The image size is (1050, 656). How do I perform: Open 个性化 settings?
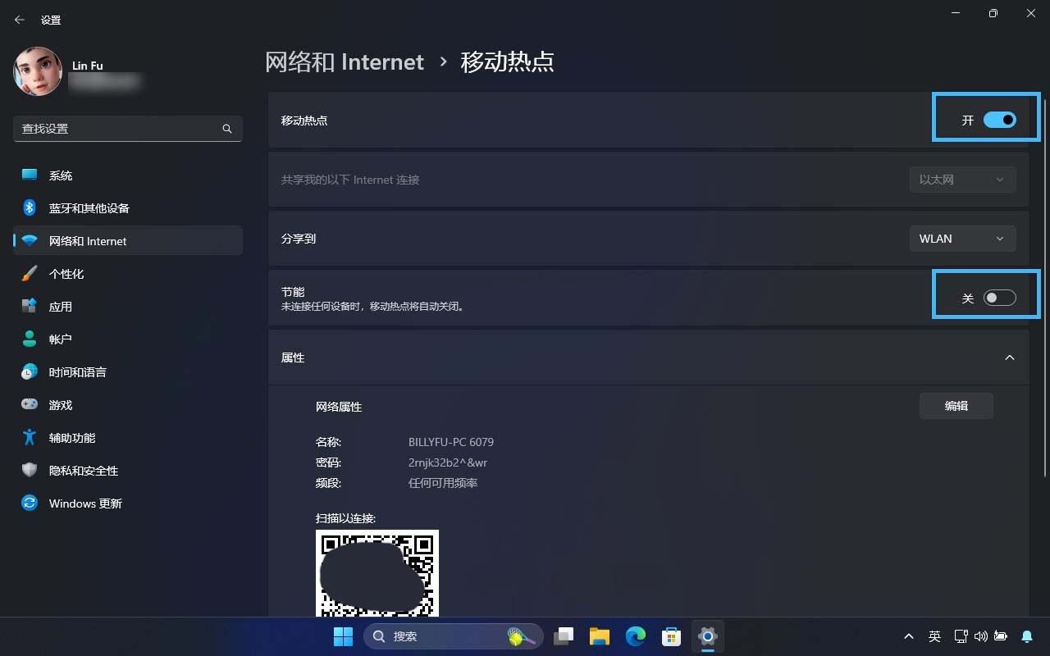[66, 273]
